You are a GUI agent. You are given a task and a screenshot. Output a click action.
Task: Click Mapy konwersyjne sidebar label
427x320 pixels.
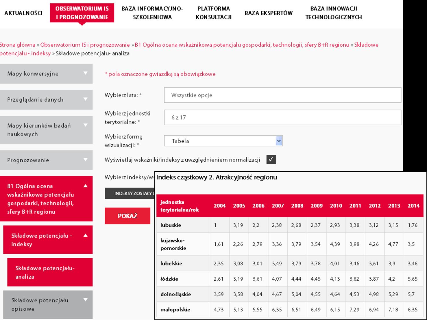[x=33, y=73]
